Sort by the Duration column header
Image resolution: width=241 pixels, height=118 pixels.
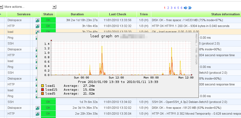(77, 14)
